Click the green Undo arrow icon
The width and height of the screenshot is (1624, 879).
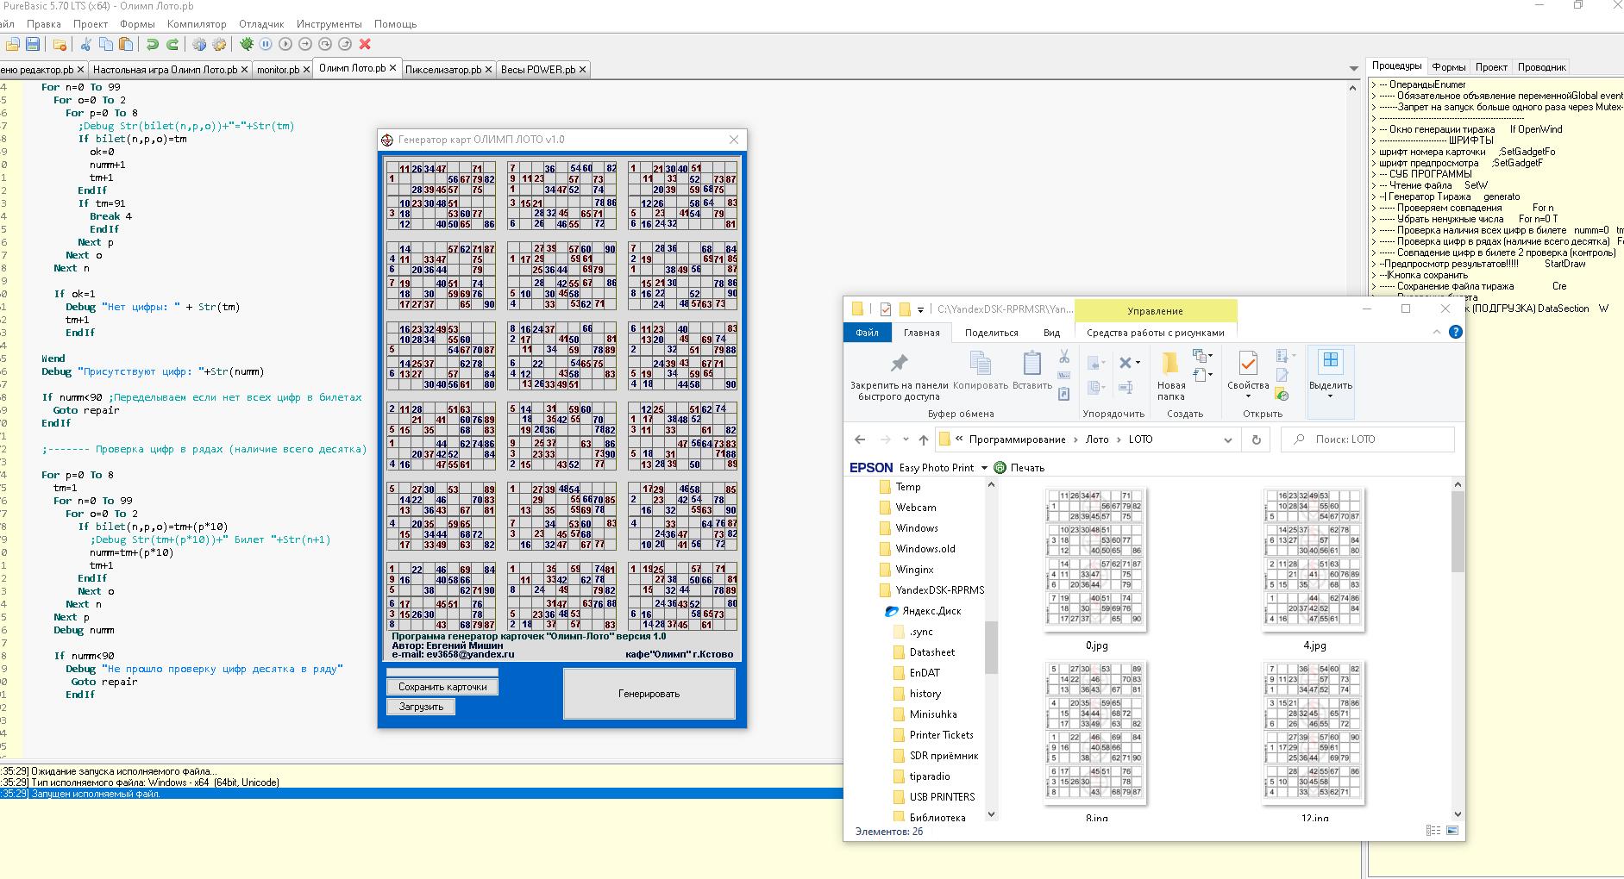point(153,44)
